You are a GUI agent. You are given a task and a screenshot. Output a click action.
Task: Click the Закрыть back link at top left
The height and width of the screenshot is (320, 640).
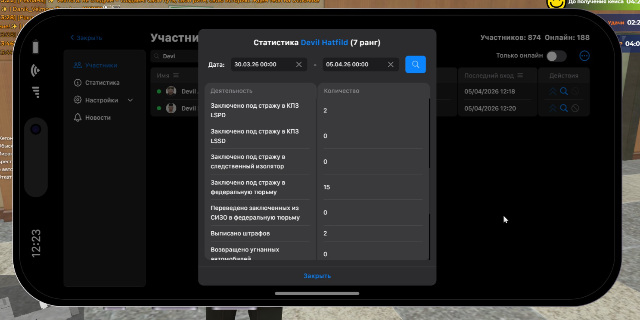tap(86, 38)
